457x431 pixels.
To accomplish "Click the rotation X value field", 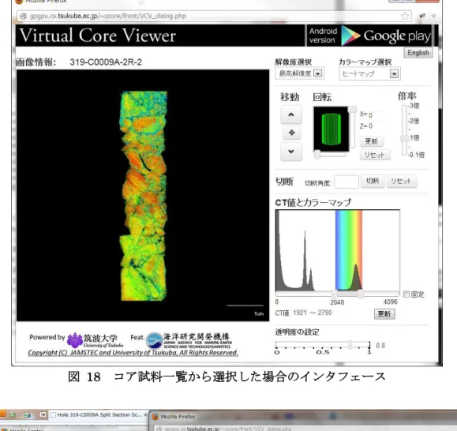I will [374, 114].
